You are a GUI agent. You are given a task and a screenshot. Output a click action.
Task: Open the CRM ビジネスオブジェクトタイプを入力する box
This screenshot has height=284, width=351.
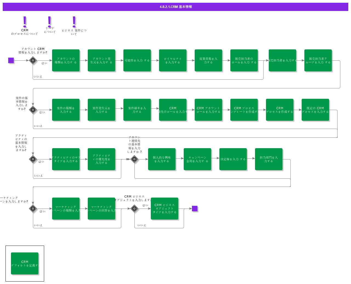tap(165, 209)
